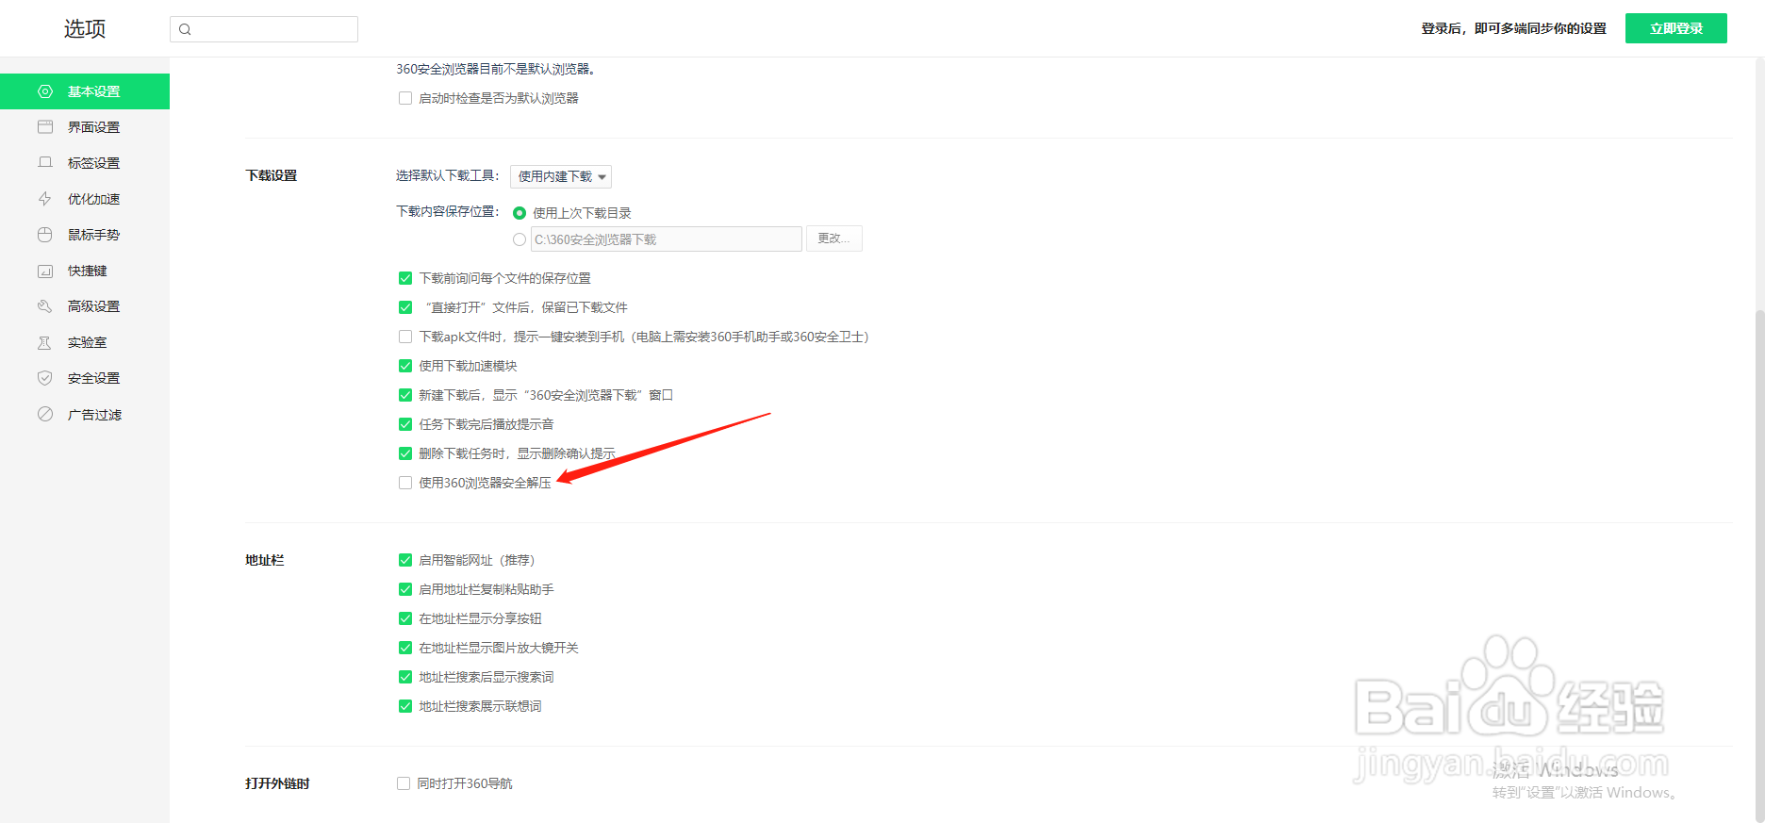The image size is (1765, 823).
Task: Click 更改... button for download folder
Action: (x=833, y=239)
